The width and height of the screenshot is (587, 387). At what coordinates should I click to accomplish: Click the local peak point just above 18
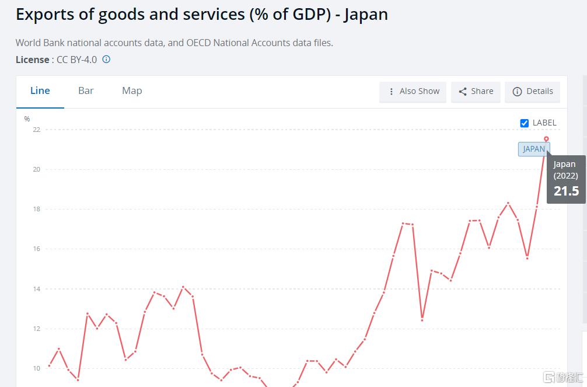point(508,203)
